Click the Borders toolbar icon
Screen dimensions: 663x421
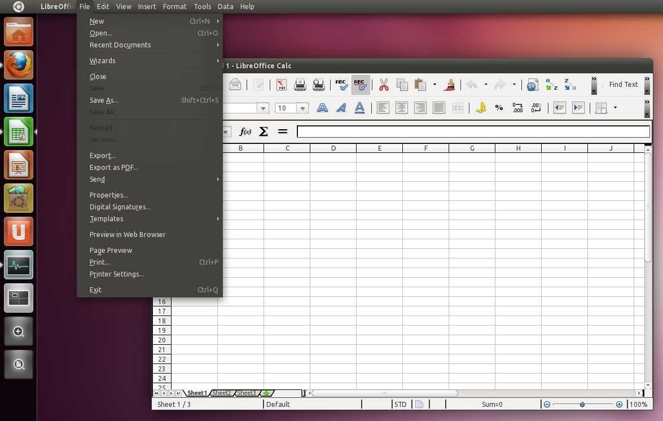(601, 108)
